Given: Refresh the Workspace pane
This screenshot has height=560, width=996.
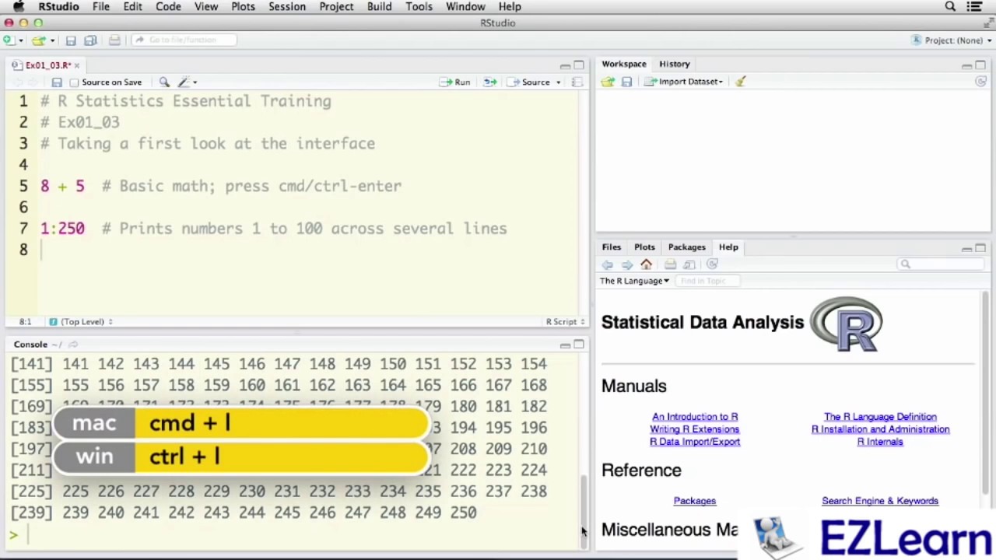Looking at the screenshot, I should click(x=980, y=82).
